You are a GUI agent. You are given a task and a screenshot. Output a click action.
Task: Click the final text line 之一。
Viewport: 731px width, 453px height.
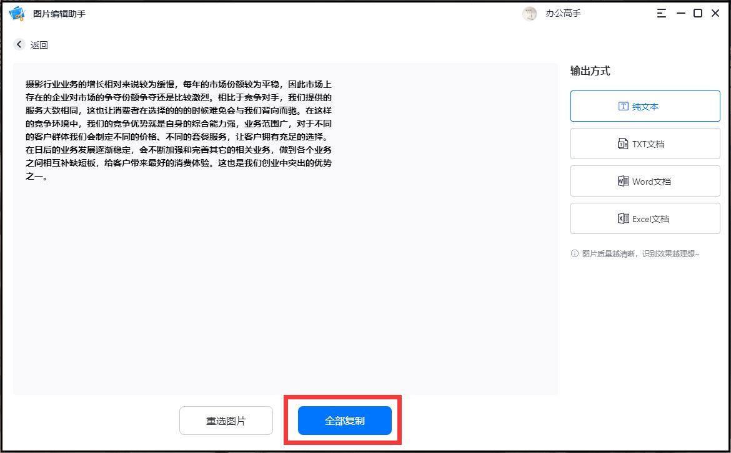[x=37, y=177]
